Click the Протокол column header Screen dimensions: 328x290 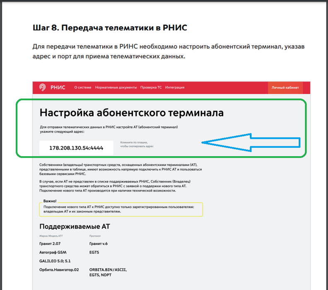pyautogui.click(x=95, y=237)
